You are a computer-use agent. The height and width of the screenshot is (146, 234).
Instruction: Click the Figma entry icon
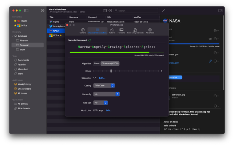click(x=51, y=21)
